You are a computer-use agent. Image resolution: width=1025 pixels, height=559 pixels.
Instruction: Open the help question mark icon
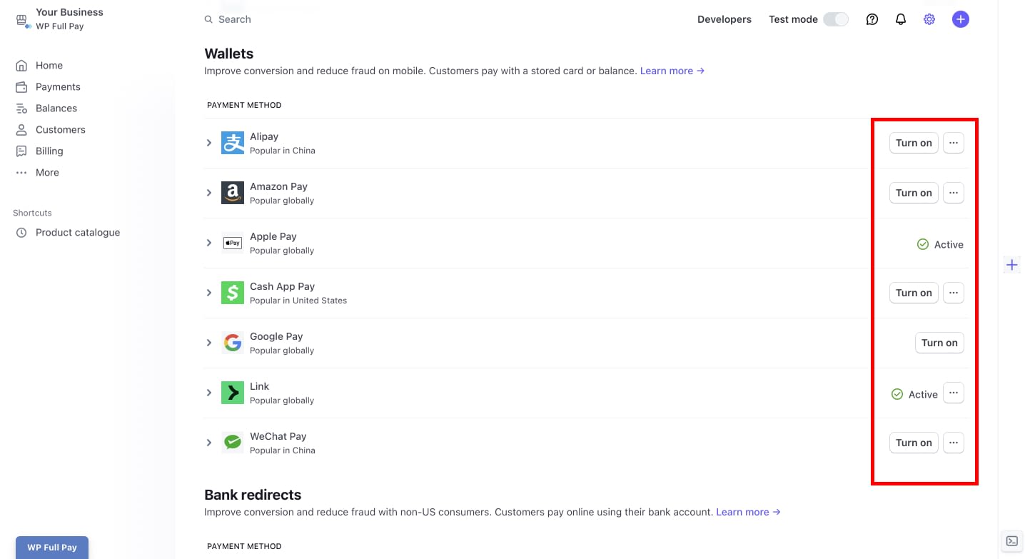pos(872,19)
